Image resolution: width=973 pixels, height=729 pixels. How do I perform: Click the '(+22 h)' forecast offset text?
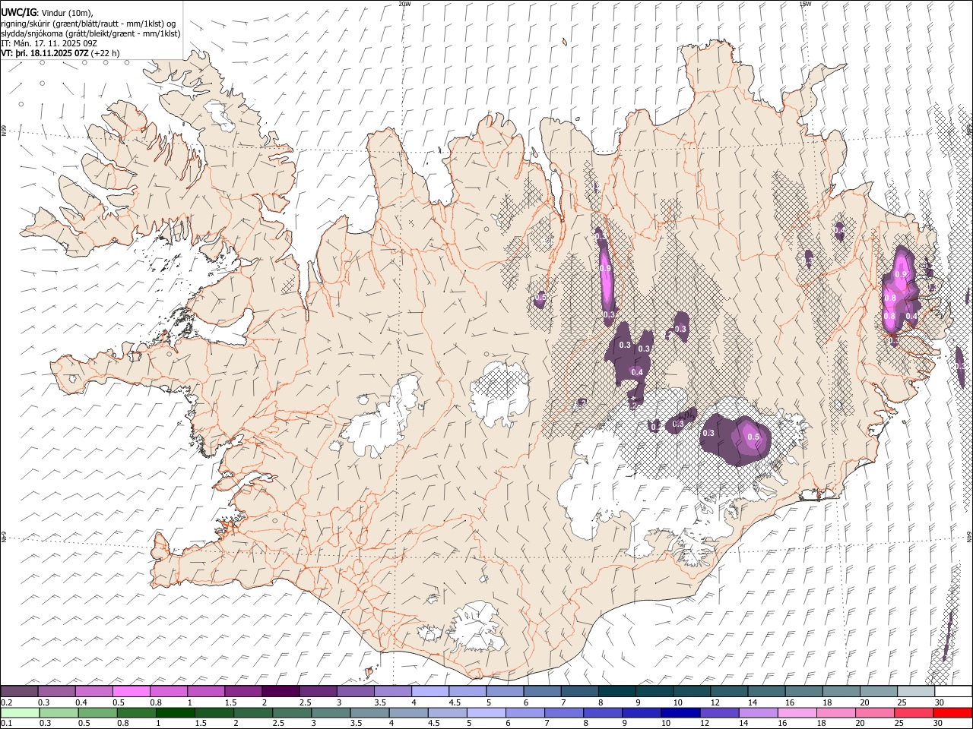pyautogui.click(x=106, y=53)
